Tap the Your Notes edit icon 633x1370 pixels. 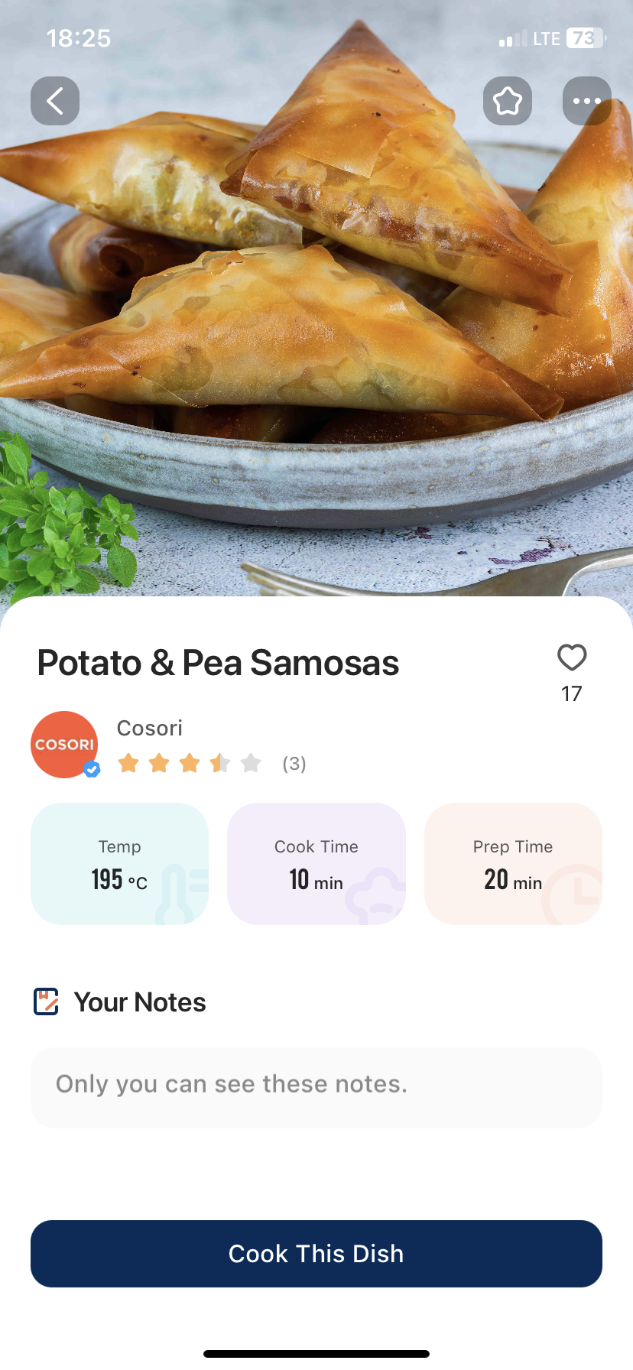(x=47, y=1002)
